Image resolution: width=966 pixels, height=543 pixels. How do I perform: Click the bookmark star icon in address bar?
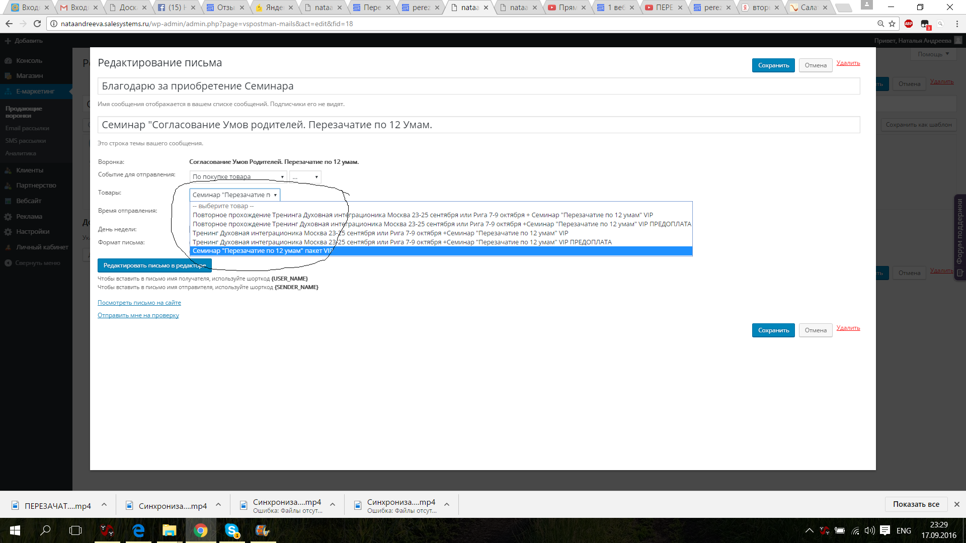892,24
